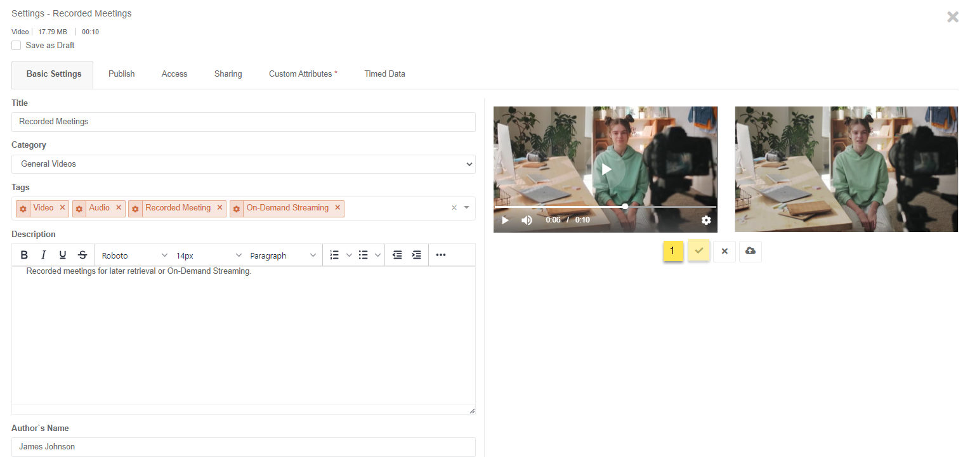Click the strikethrough formatting icon
The width and height of the screenshot is (970, 457).
pyautogui.click(x=82, y=255)
